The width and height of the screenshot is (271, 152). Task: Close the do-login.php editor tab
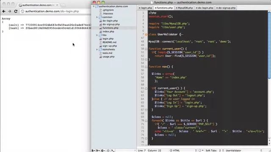[x=196, y=8]
